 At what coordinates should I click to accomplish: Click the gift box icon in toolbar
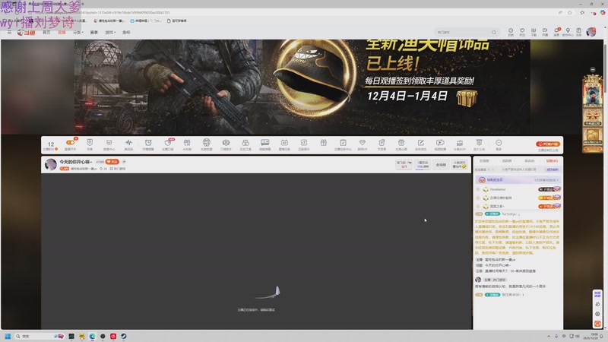(324, 143)
